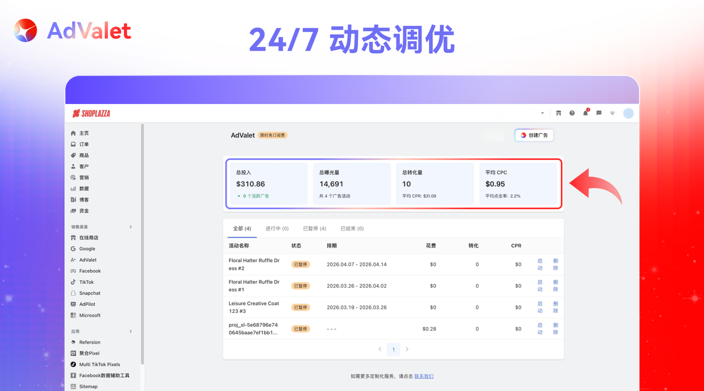Viewport: 704px width, 391px height.
Task: Click the 创建广告 button
Action: coord(533,135)
